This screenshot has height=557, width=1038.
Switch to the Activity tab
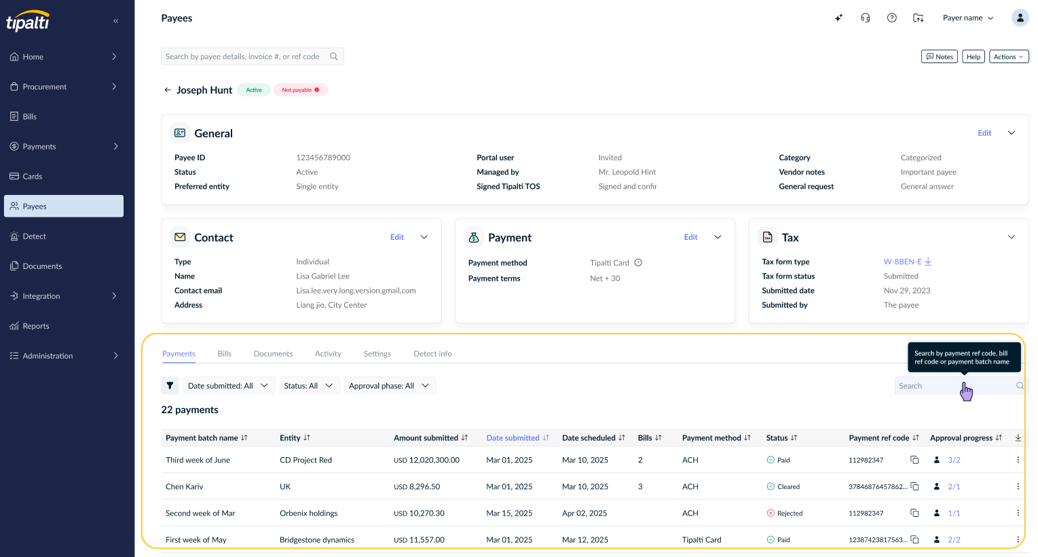(328, 354)
